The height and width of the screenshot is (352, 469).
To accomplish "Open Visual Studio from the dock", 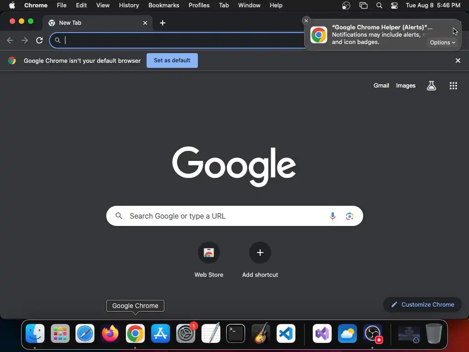I will coord(322,333).
